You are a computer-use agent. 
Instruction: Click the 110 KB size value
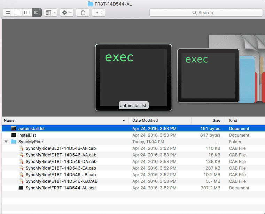point(213,148)
